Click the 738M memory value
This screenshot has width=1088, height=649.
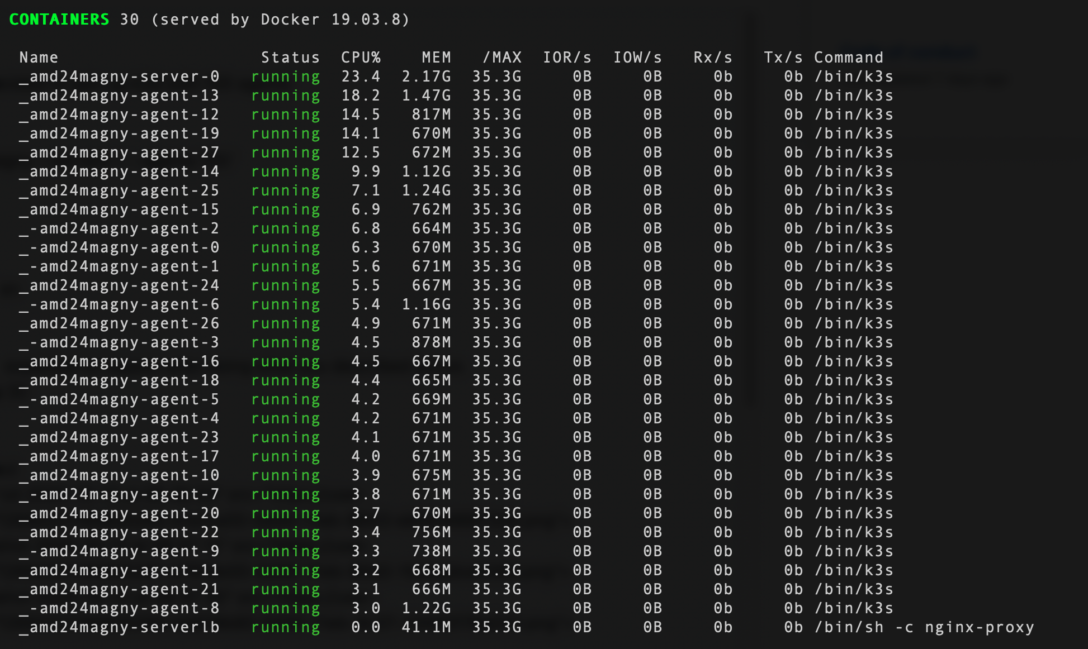tap(432, 551)
